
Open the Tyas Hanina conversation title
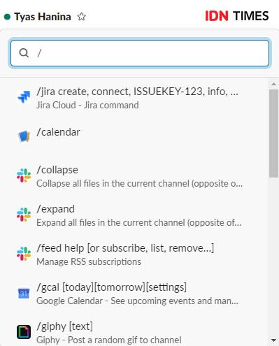coord(43,17)
